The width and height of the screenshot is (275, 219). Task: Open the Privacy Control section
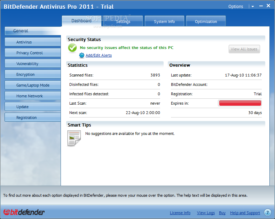tap(33, 53)
